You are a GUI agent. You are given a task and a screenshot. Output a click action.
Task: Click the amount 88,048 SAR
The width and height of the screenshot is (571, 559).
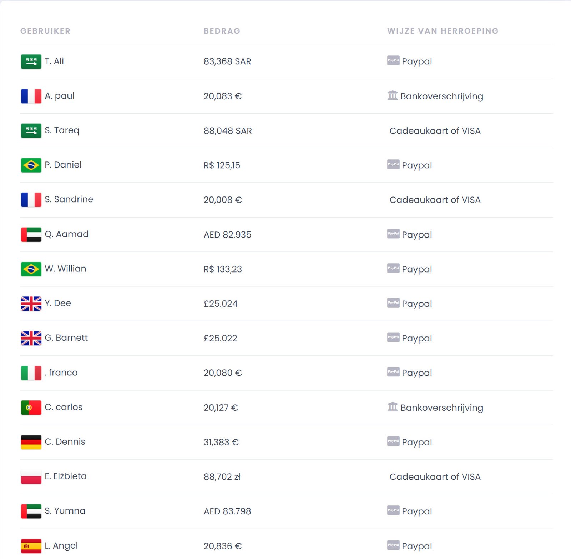click(228, 131)
